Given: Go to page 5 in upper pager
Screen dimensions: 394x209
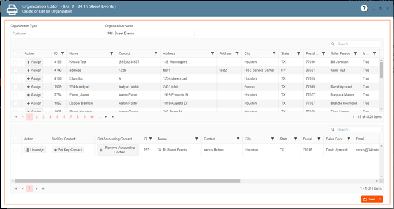Looking at the screenshot, I should (x=57, y=117).
